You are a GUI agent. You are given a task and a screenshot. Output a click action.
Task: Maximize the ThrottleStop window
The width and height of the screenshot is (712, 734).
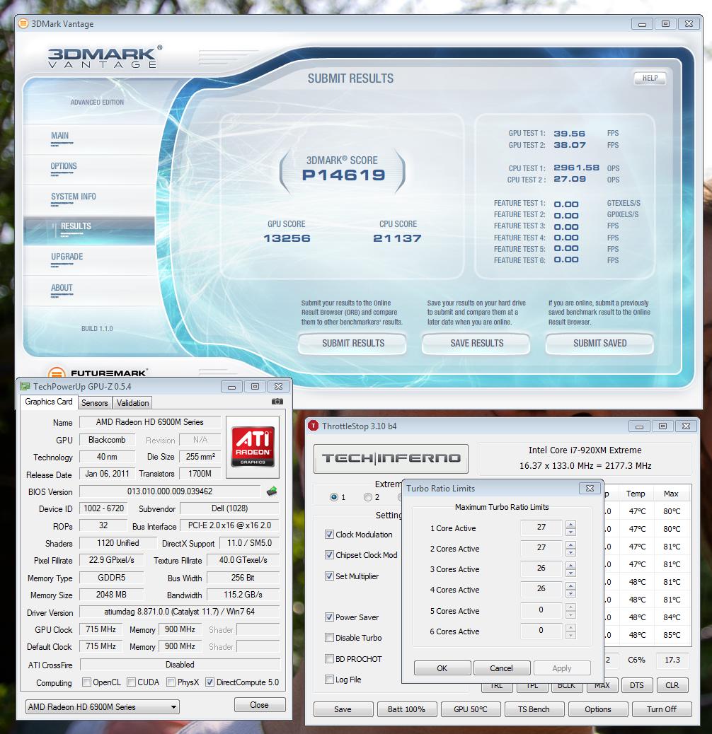663,426
